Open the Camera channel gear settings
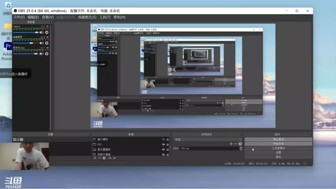Screen dimensions: 336x189 47,32
